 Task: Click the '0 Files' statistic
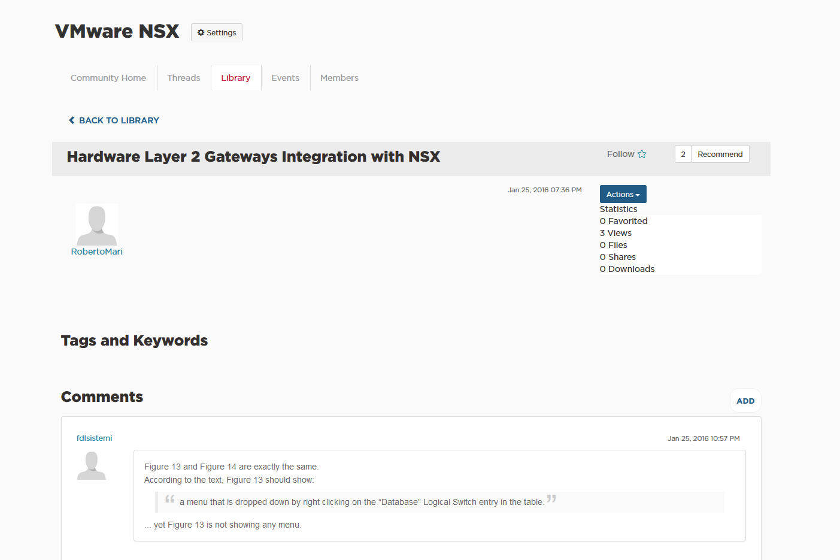coord(614,245)
